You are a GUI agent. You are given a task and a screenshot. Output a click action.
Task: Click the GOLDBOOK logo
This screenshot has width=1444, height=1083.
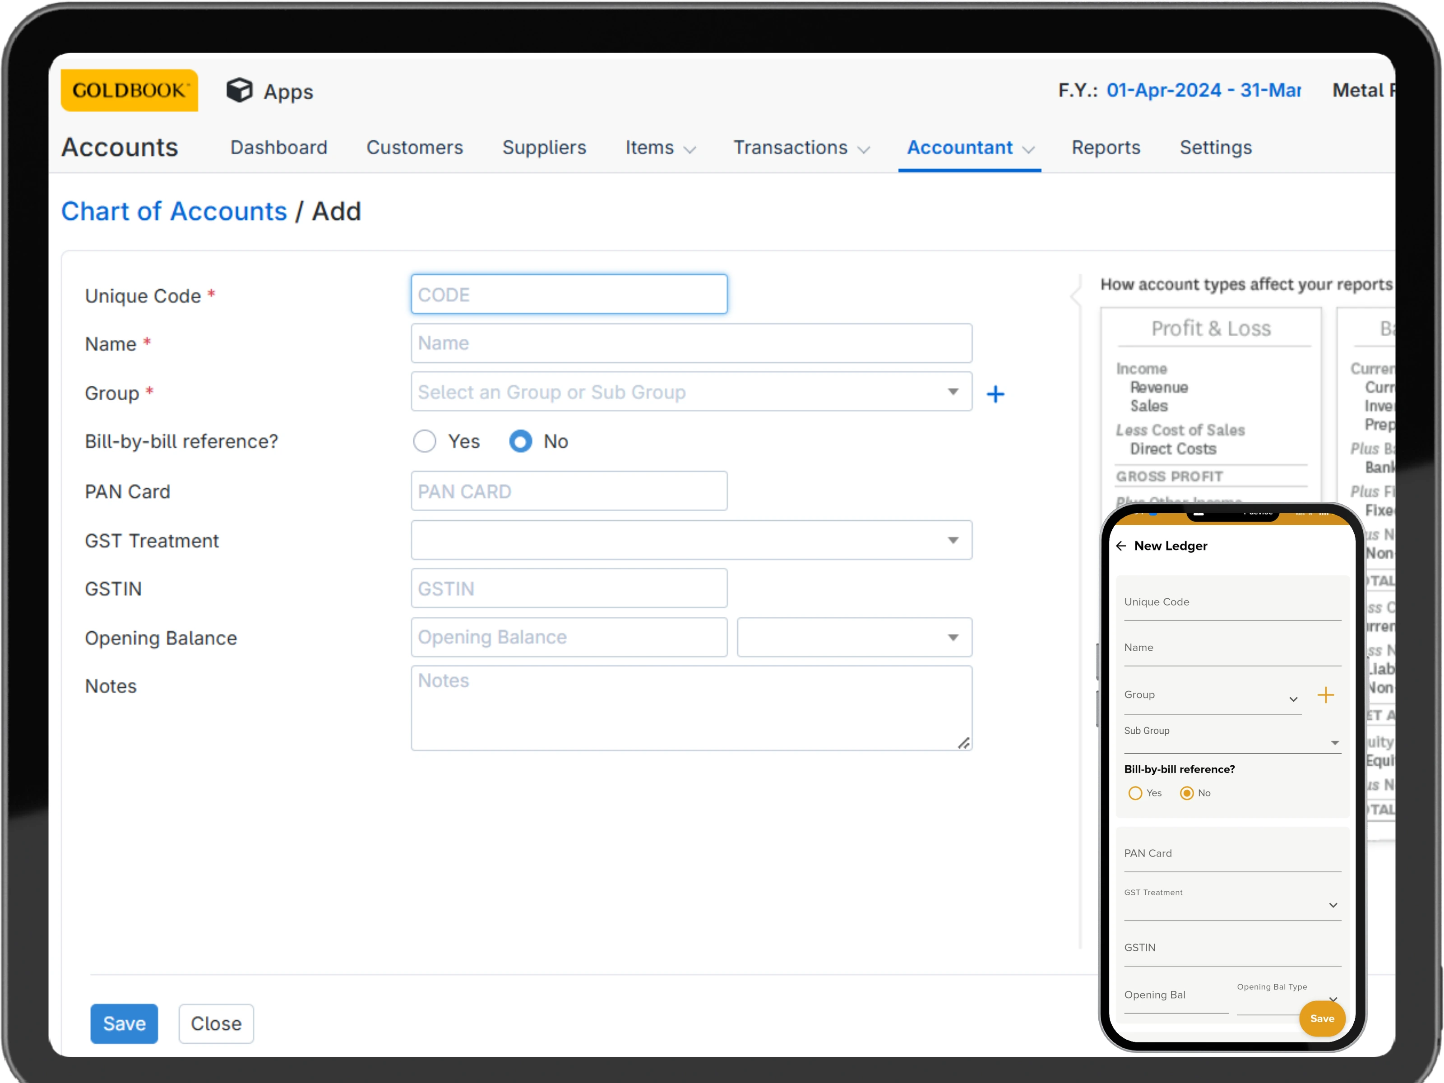point(129,90)
